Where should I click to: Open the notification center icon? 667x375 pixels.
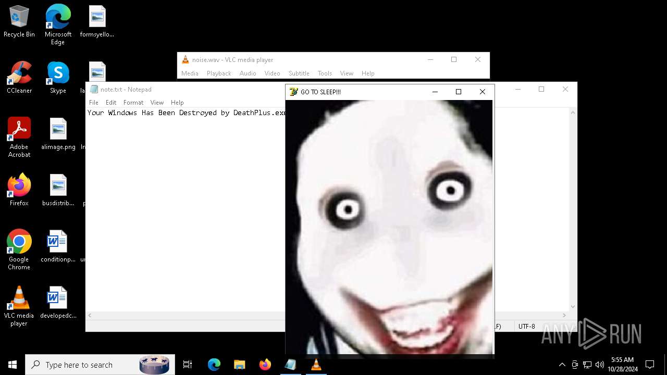(650, 365)
